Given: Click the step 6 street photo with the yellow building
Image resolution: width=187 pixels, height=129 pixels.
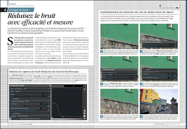Looking at the screenshot, I should click(x=159, y=101).
